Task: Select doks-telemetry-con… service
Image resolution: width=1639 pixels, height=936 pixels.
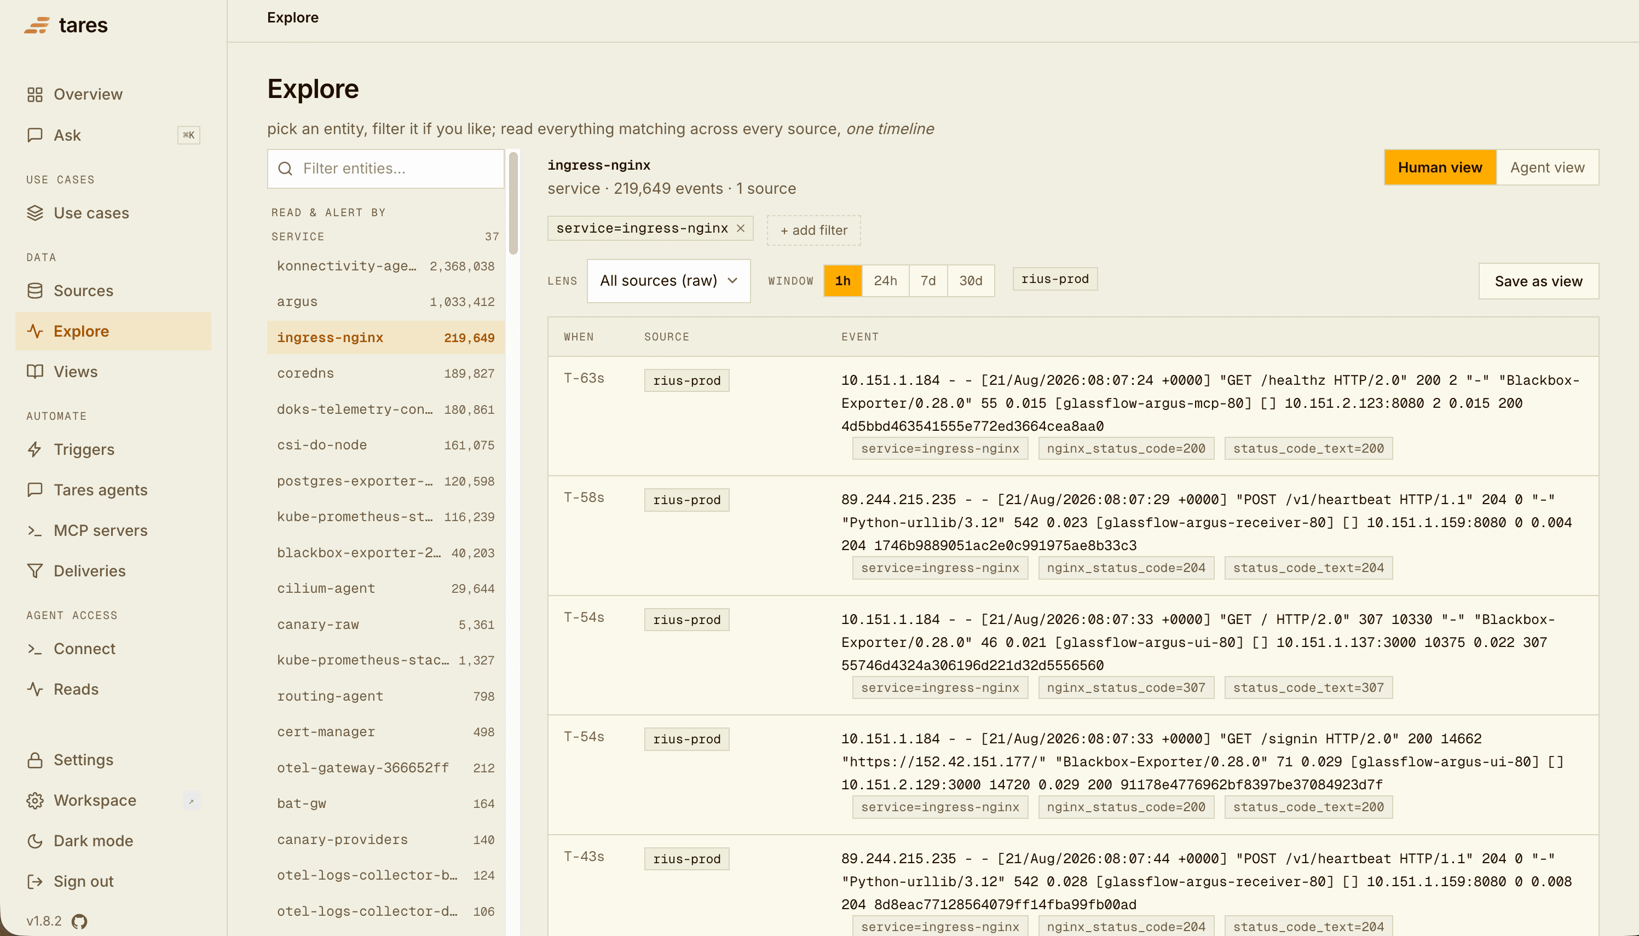Action: point(385,409)
